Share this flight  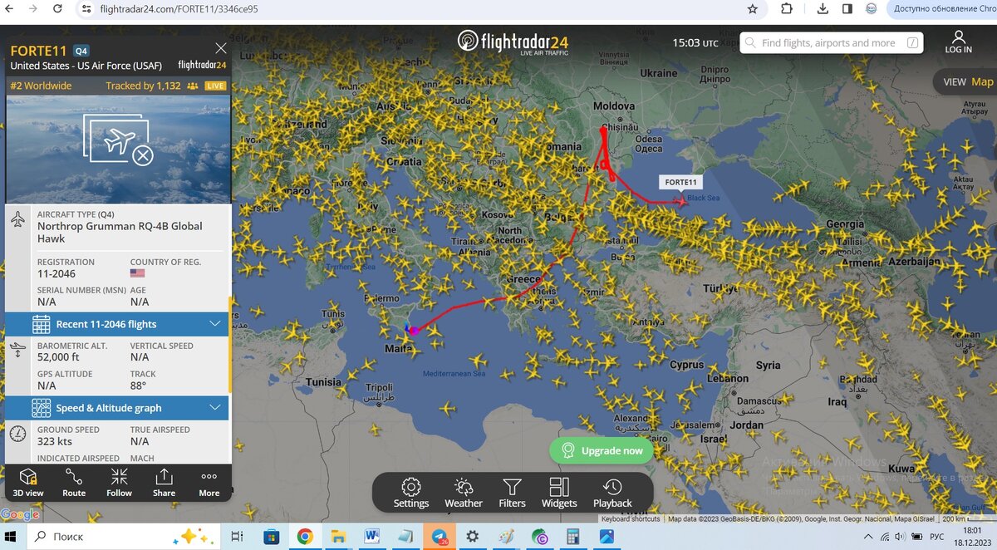point(164,482)
